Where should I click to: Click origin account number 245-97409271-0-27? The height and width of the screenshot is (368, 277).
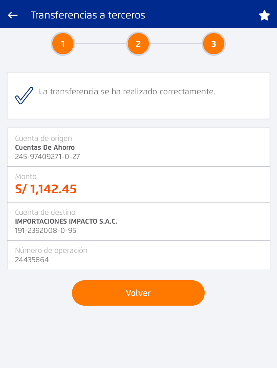47,157
